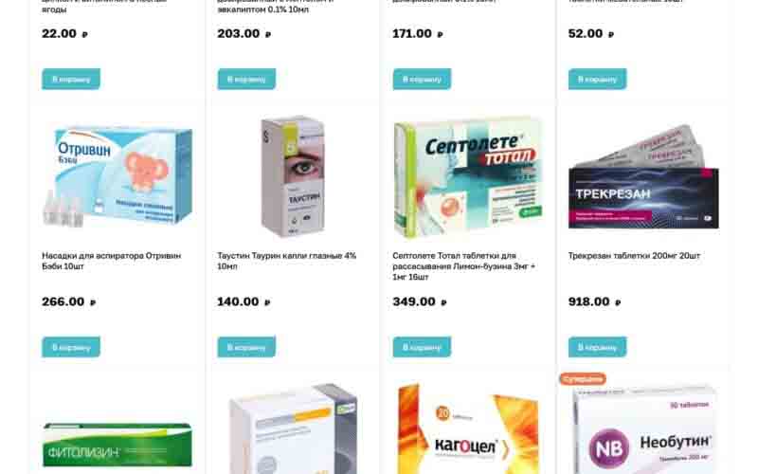
Task: Open link Трекрезан таблетки 200мг 20шт
Action: tap(634, 255)
